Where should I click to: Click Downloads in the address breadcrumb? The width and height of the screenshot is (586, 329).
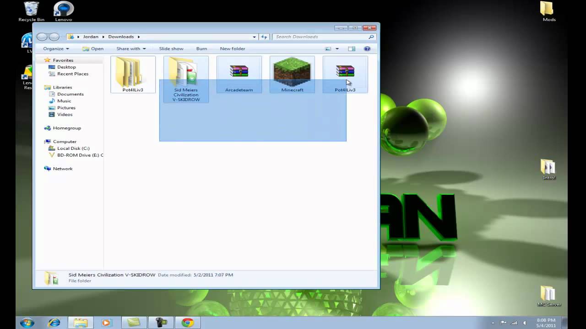pyautogui.click(x=121, y=37)
